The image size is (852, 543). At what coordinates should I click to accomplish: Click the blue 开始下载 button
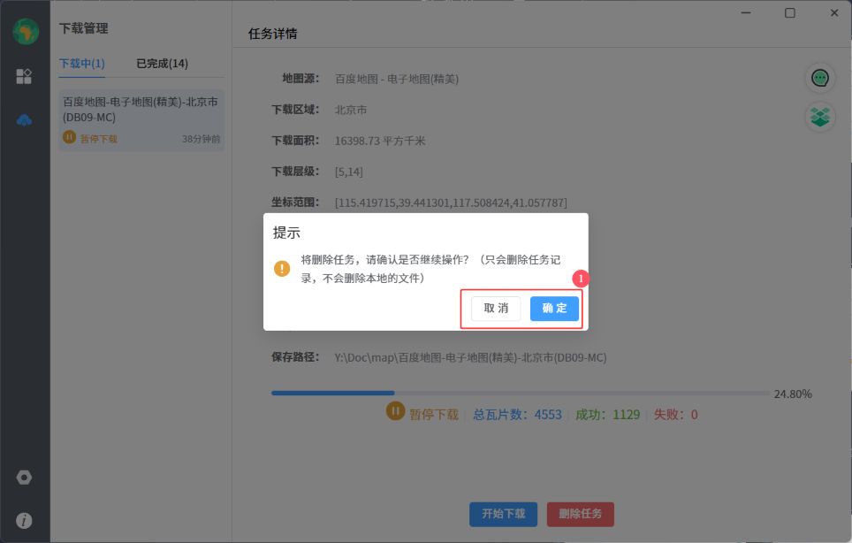click(503, 514)
